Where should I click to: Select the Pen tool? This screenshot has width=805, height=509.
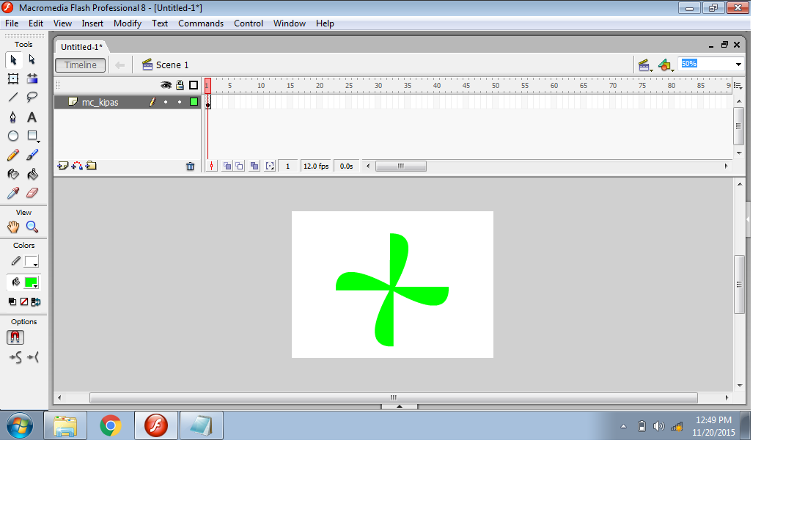pyautogui.click(x=13, y=117)
